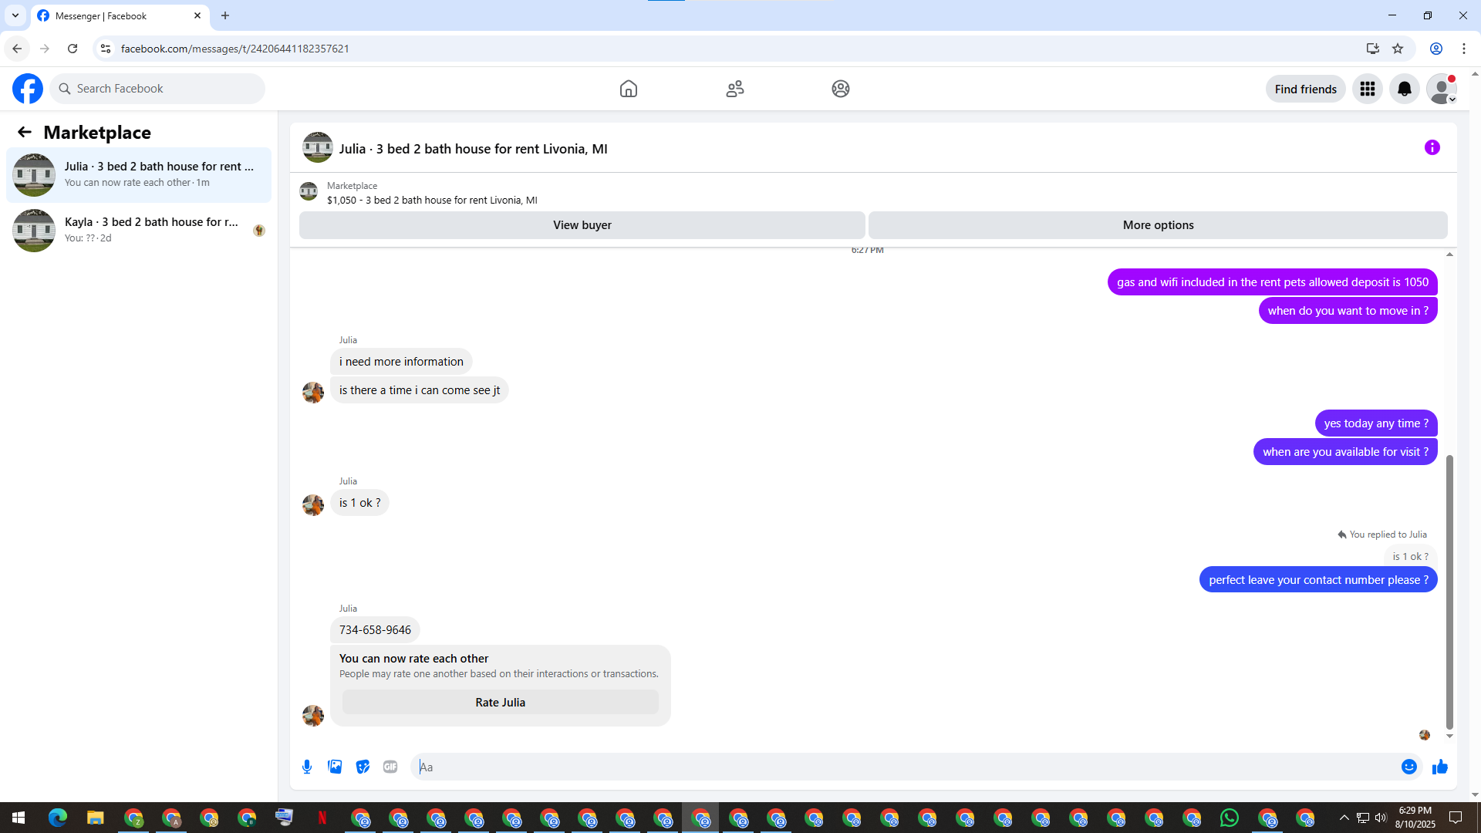Attach a file using photo icon
This screenshot has width=1481, height=833.
tap(335, 767)
